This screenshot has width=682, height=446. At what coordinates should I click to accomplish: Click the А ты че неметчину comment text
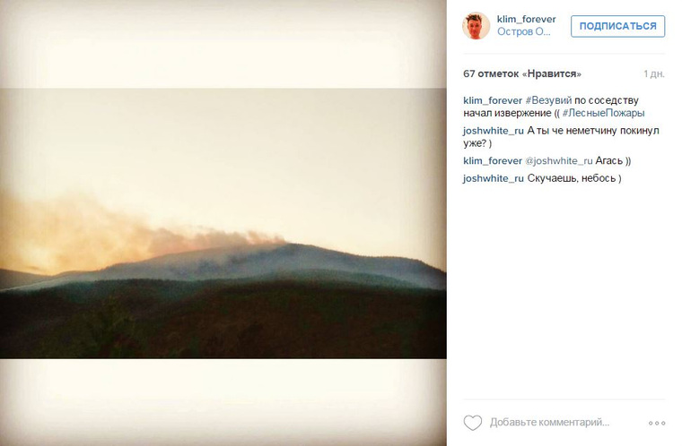[x=561, y=137]
